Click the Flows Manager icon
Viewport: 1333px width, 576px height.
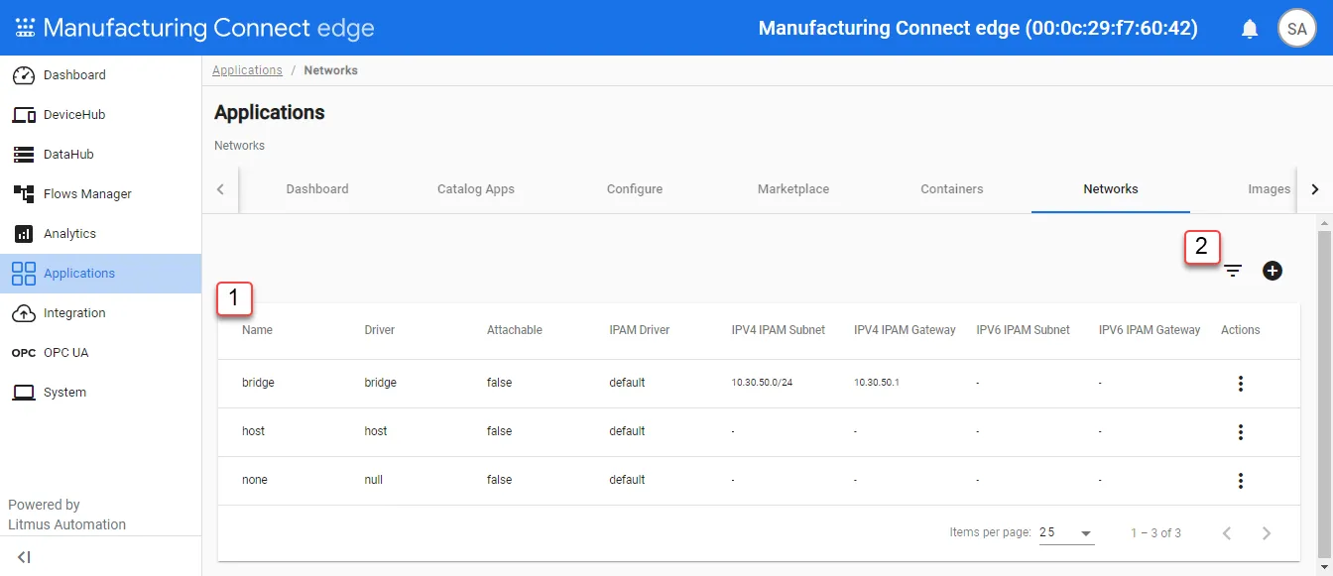pos(24,194)
